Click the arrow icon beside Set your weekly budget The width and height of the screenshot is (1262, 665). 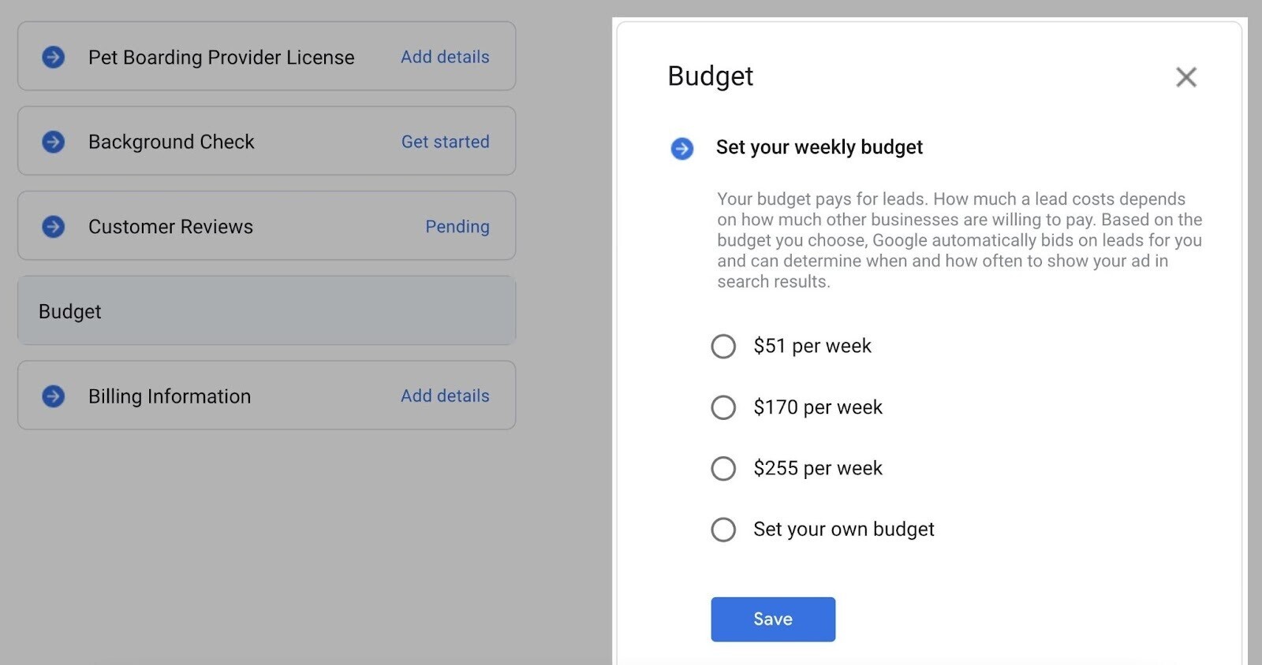[681, 148]
